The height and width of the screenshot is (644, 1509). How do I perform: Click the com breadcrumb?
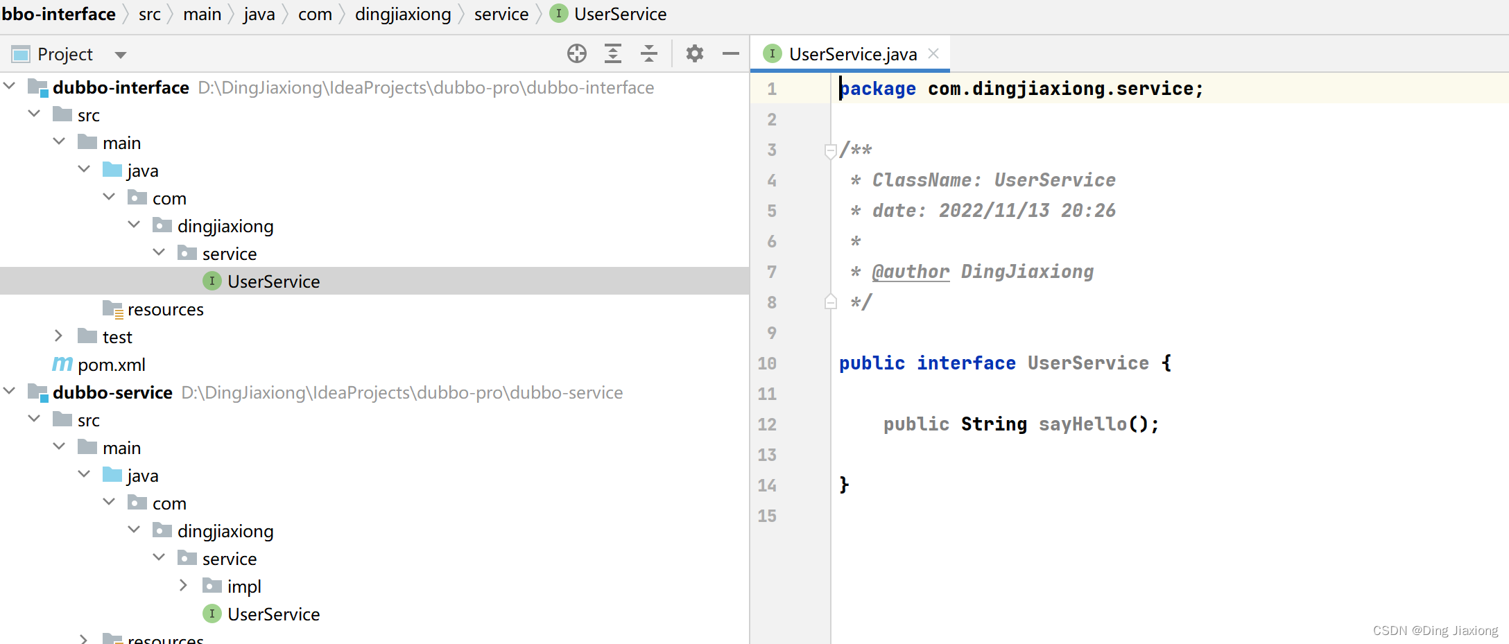click(315, 14)
